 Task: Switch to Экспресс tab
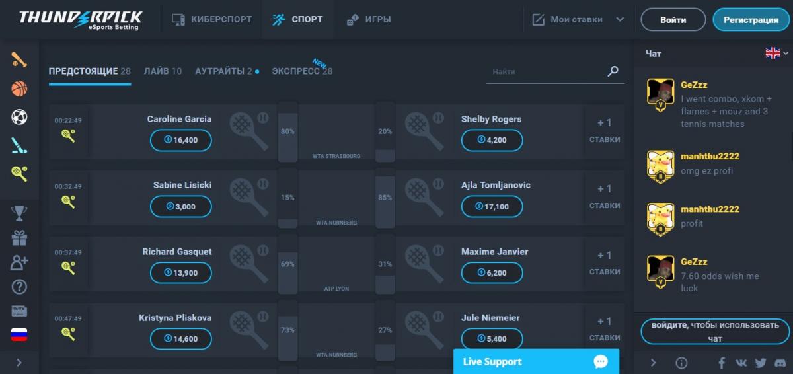tap(302, 71)
